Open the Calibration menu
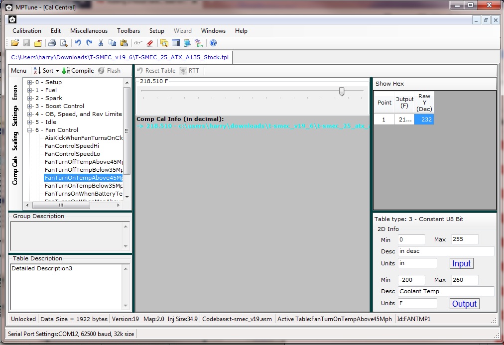This screenshot has height=345, width=504. pos(27,31)
